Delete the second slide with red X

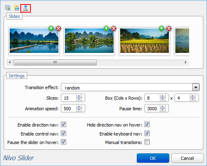[114, 28]
